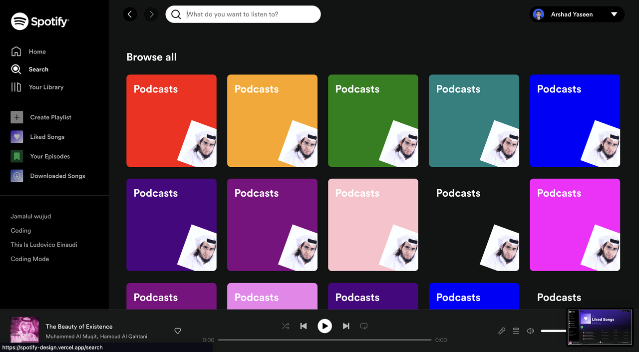Toggle shuffle playback
Viewport: 639px width, 352px height.
pos(285,326)
